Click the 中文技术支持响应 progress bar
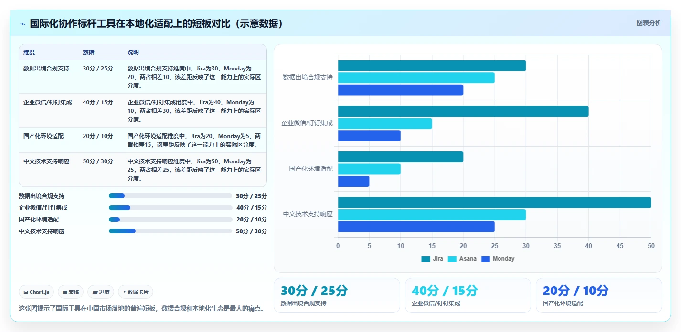Viewport: 681px width, 332px height. pos(170,231)
